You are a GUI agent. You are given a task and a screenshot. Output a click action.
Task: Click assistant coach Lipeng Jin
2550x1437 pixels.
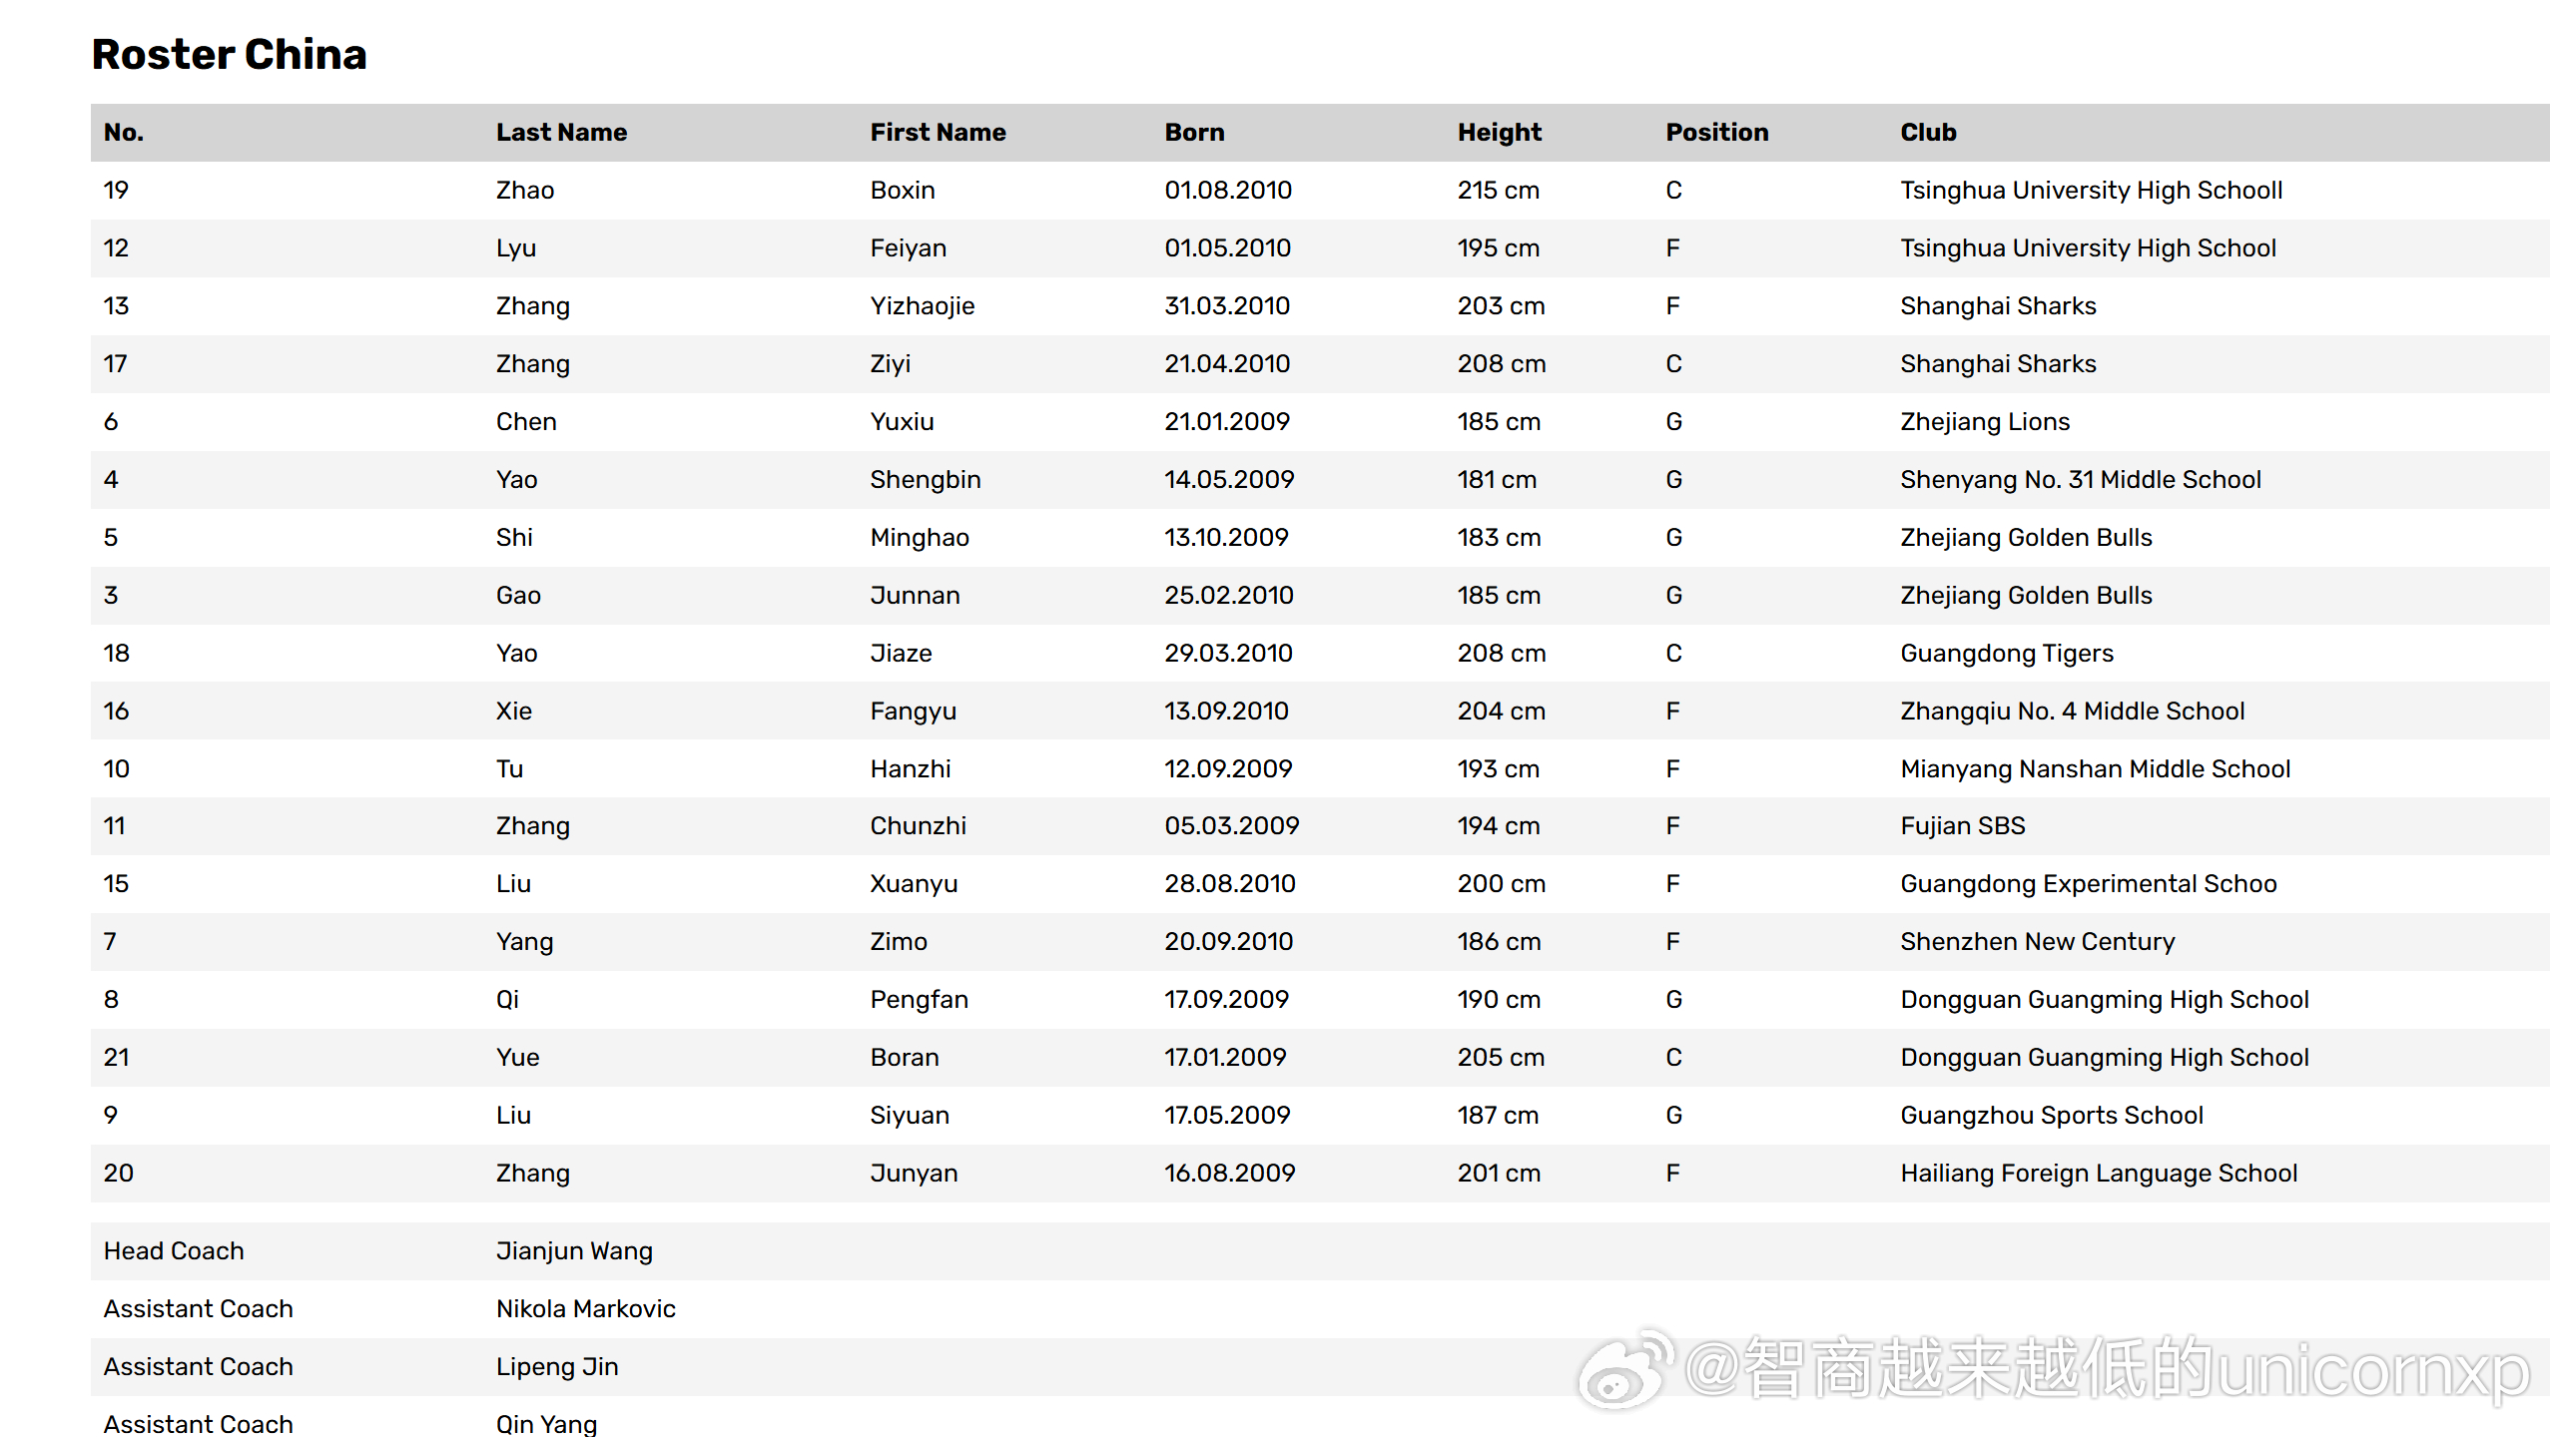pyautogui.click(x=557, y=1366)
